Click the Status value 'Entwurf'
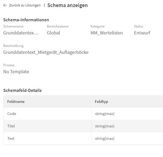The width and height of the screenshot is (163, 157). click(142, 33)
